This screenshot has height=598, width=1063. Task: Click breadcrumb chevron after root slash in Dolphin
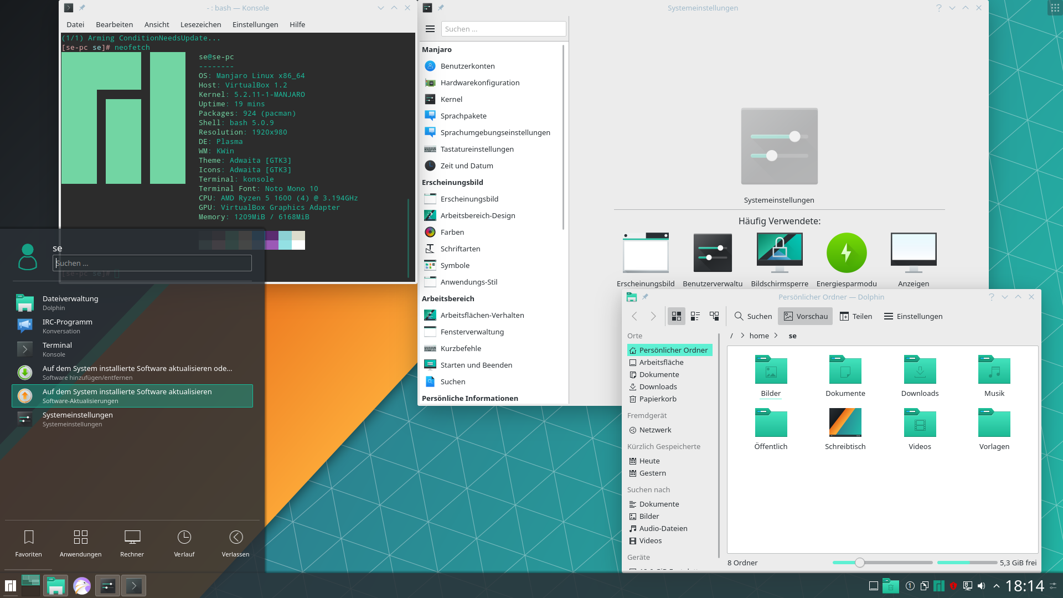coord(742,336)
